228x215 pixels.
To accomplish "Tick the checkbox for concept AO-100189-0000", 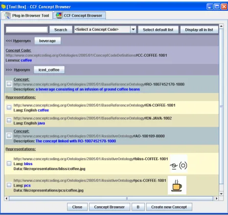I will coord(9,135).
